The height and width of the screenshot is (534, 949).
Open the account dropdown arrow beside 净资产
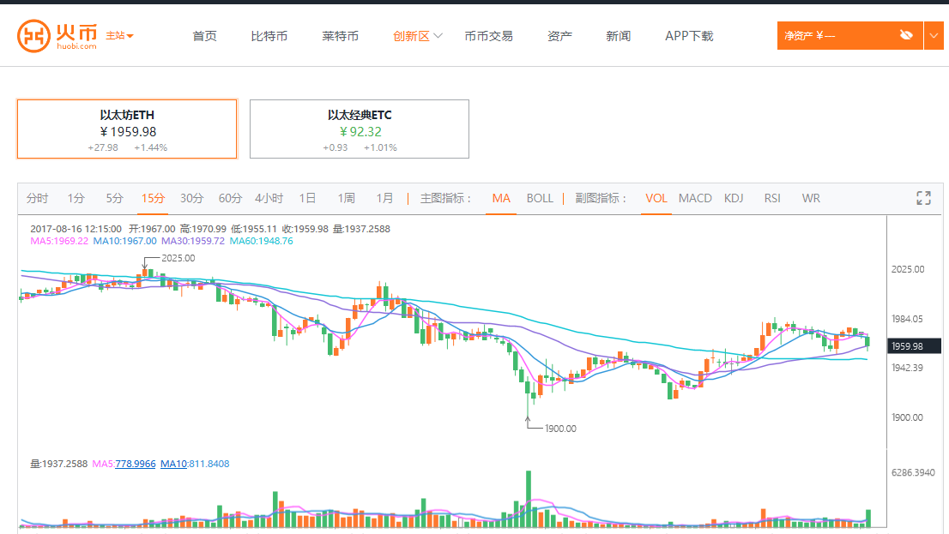point(934,36)
